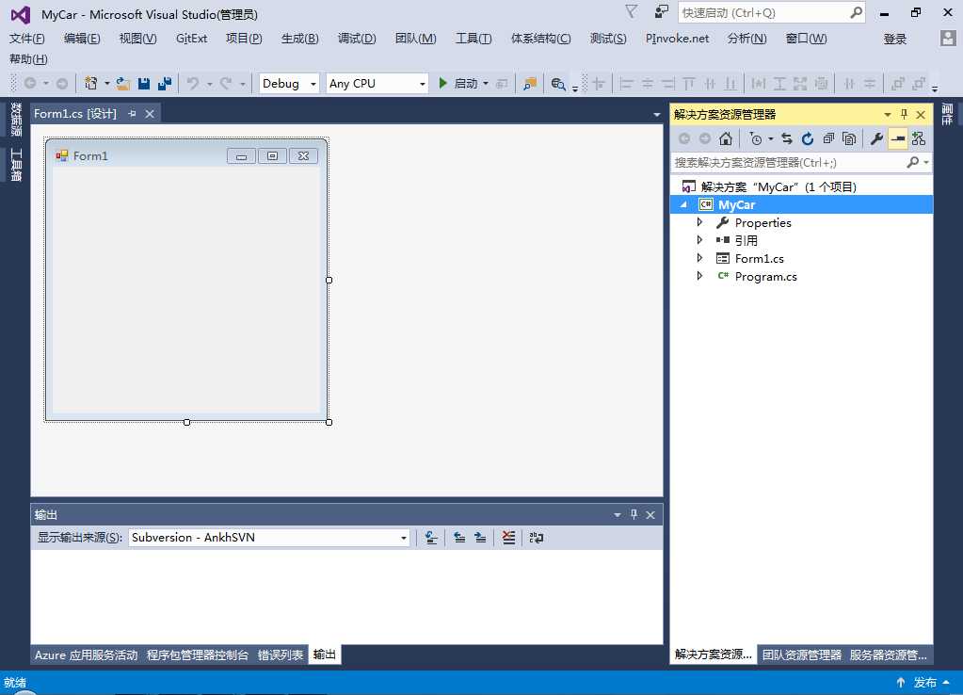
Task: Click the 快速启动 quick launch field
Action: click(771, 12)
